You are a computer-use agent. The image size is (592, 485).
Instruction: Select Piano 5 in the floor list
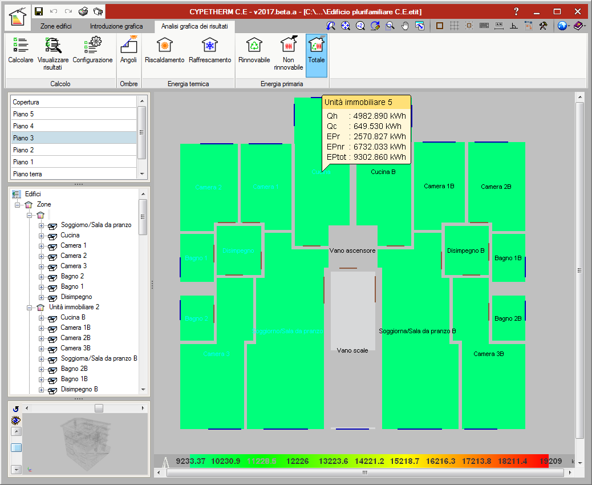click(74, 114)
